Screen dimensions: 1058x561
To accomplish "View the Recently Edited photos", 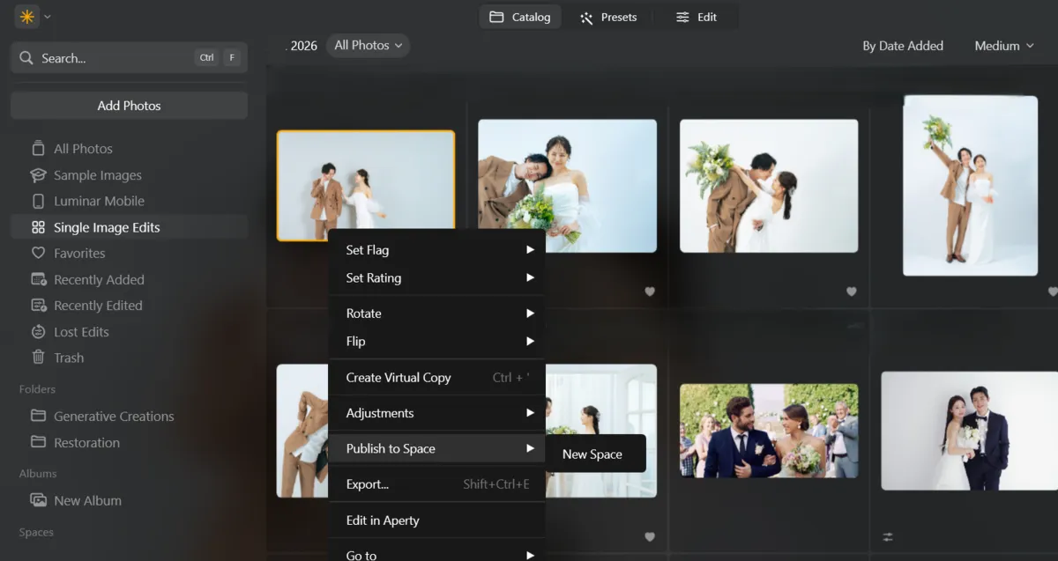I will (x=98, y=305).
